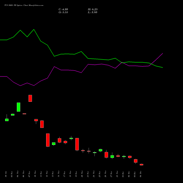183x183 pixels.
Task: Select the red candle above 07 Nov
Action: coord(30,98)
